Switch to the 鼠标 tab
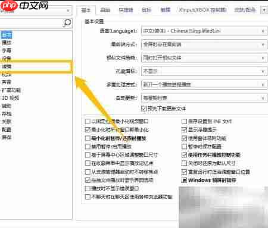Image resolution: width=268 pixels, height=228 pixels. (147, 10)
